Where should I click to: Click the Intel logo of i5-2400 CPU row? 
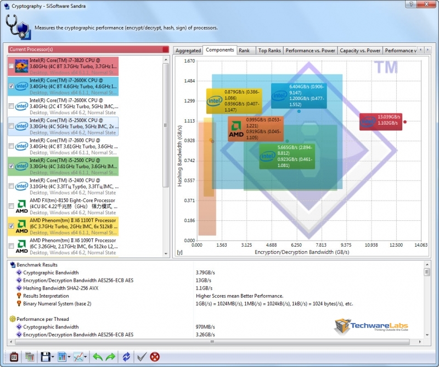[21, 186]
